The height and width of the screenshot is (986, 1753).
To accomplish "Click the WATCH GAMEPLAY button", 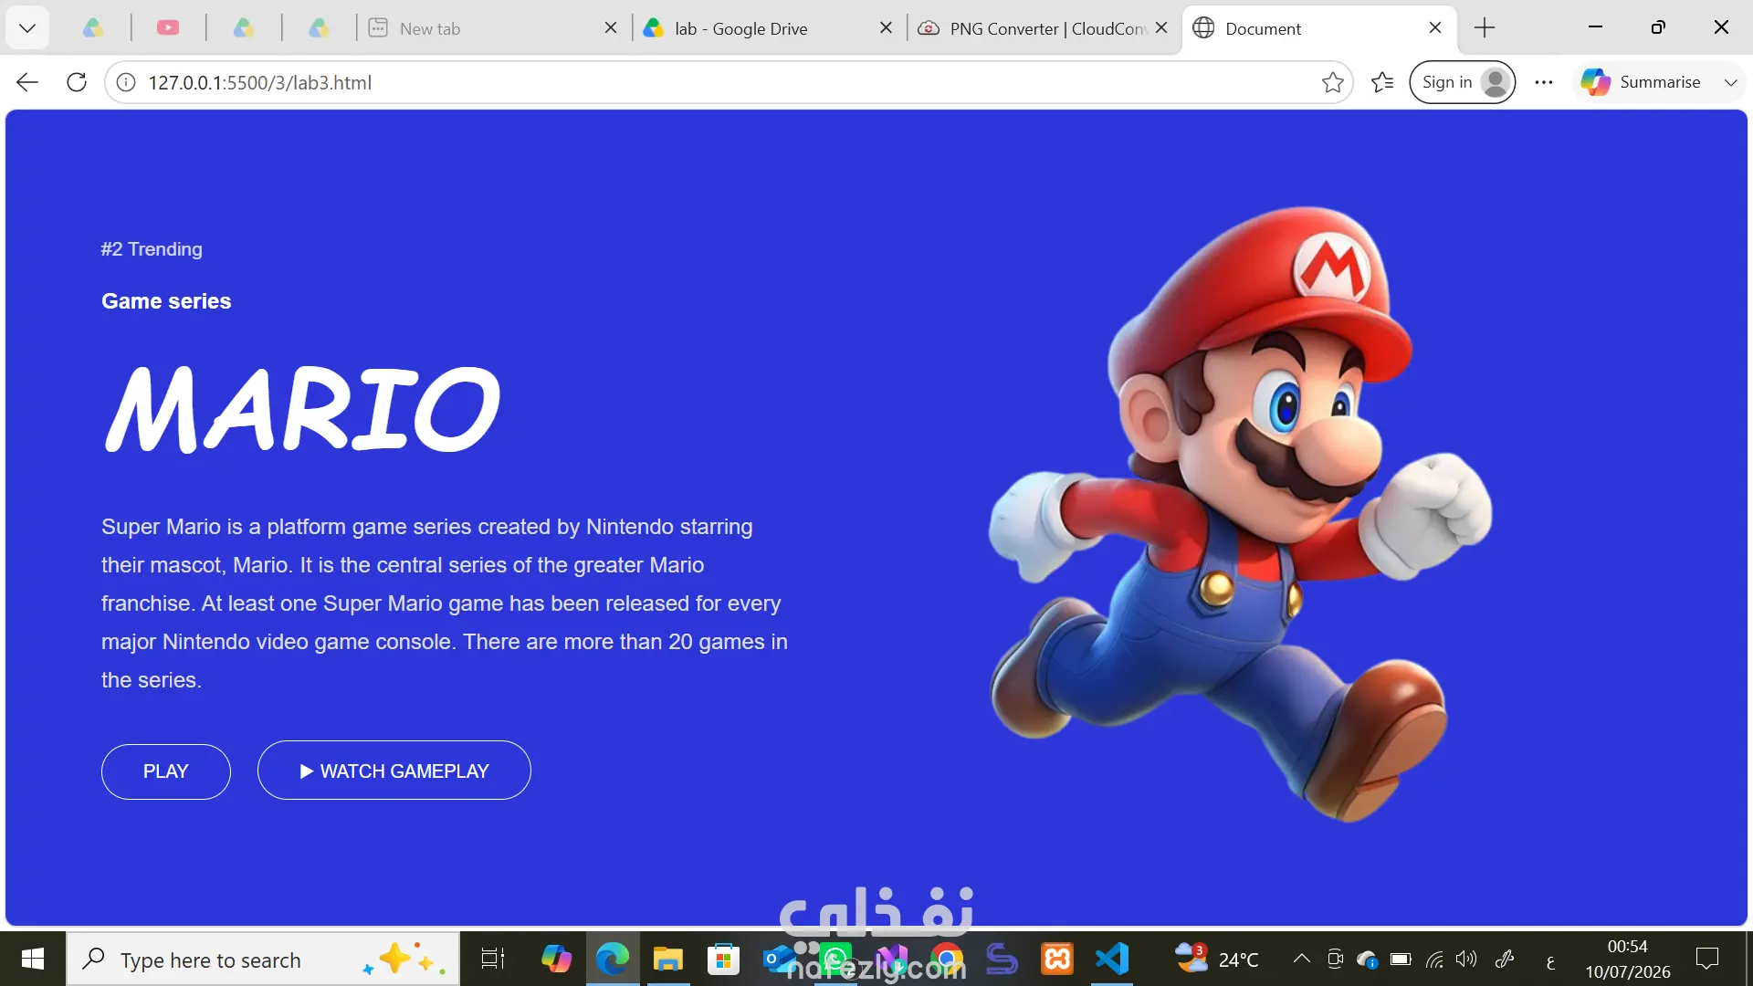I will [394, 771].
